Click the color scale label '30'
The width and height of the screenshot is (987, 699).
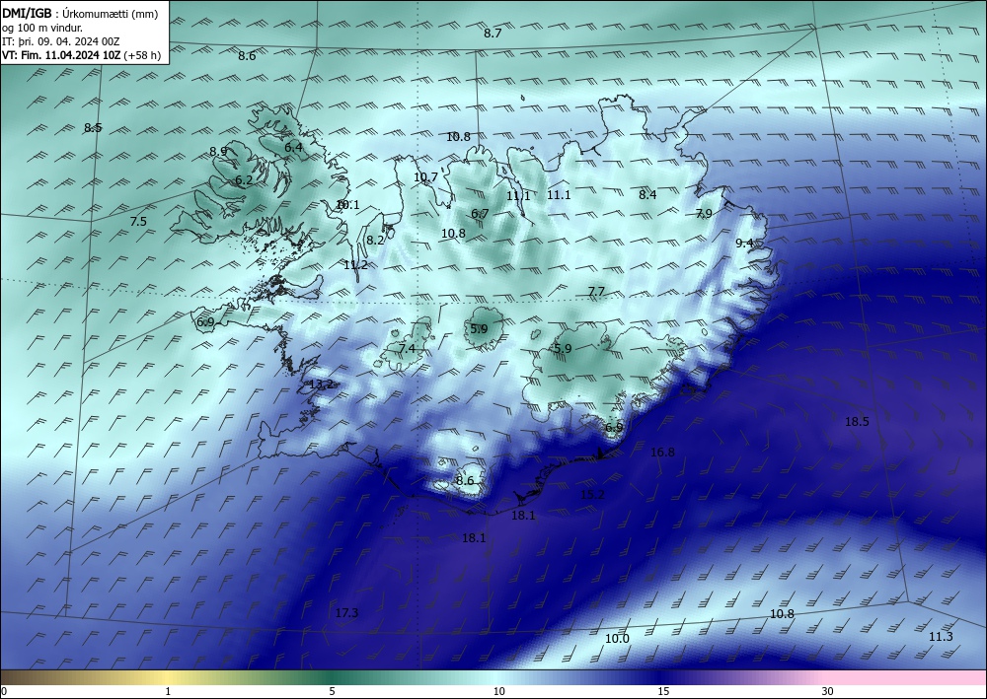pyautogui.click(x=828, y=692)
